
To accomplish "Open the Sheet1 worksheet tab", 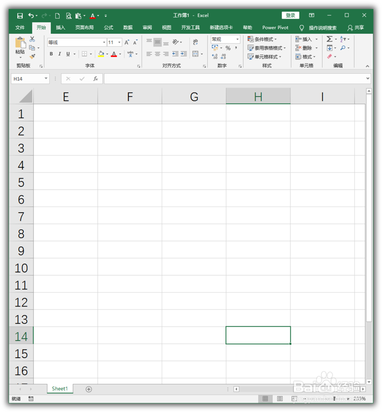I will (60, 389).
